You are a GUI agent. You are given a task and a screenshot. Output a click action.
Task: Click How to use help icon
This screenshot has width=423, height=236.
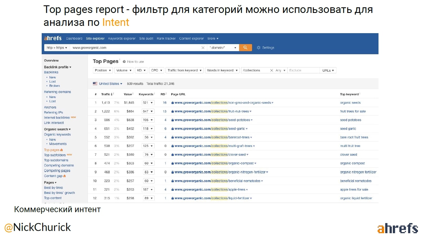[x=124, y=62]
